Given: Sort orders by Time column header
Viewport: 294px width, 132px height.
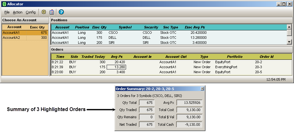Looking at the screenshot, I should point(60,57).
